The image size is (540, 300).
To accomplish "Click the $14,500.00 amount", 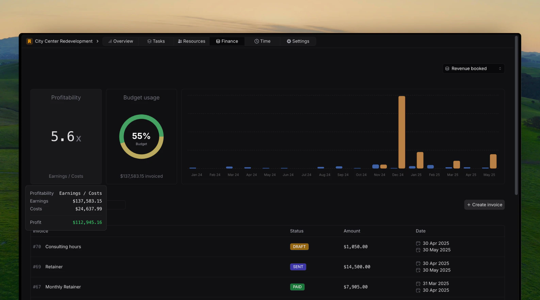I will [357, 267].
